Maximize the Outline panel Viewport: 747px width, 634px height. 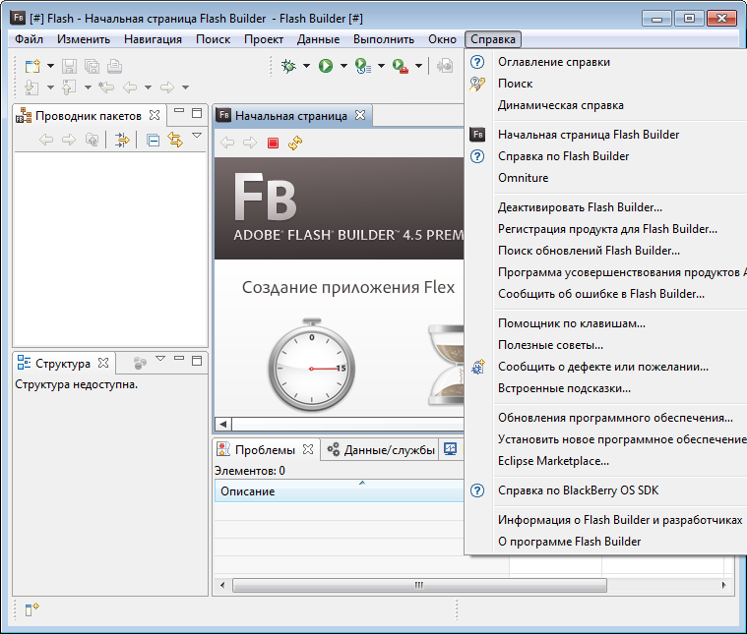point(197,361)
